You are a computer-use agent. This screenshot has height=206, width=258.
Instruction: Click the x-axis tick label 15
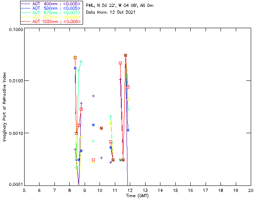pyautogui.click(x=175, y=190)
